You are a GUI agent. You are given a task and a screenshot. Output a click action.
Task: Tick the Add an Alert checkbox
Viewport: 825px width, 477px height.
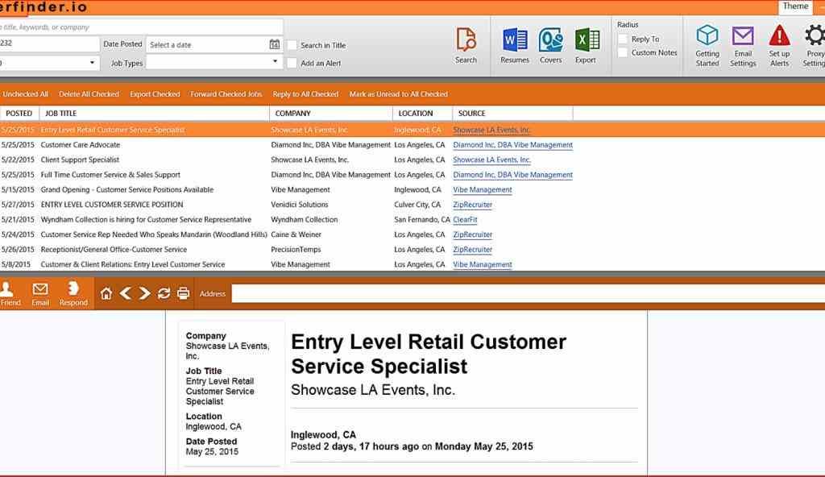(x=292, y=63)
